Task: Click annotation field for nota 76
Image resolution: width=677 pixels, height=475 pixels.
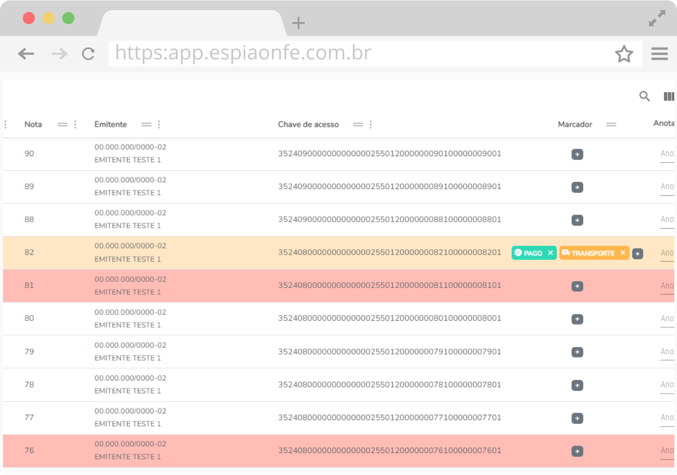Action: pyautogui.click(x=667, y=451)
